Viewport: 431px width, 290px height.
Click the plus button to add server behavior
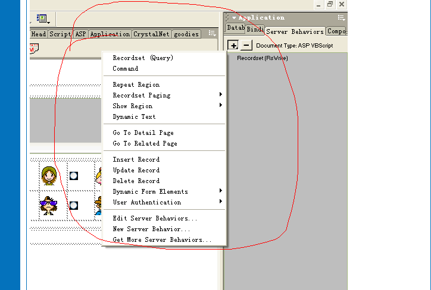pos(233,45)
